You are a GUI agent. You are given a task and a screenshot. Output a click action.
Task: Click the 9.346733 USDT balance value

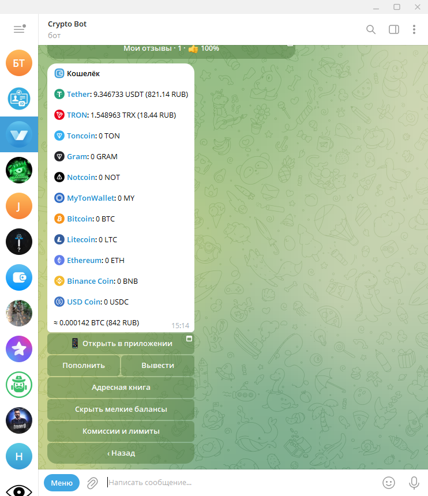(119, 94)
